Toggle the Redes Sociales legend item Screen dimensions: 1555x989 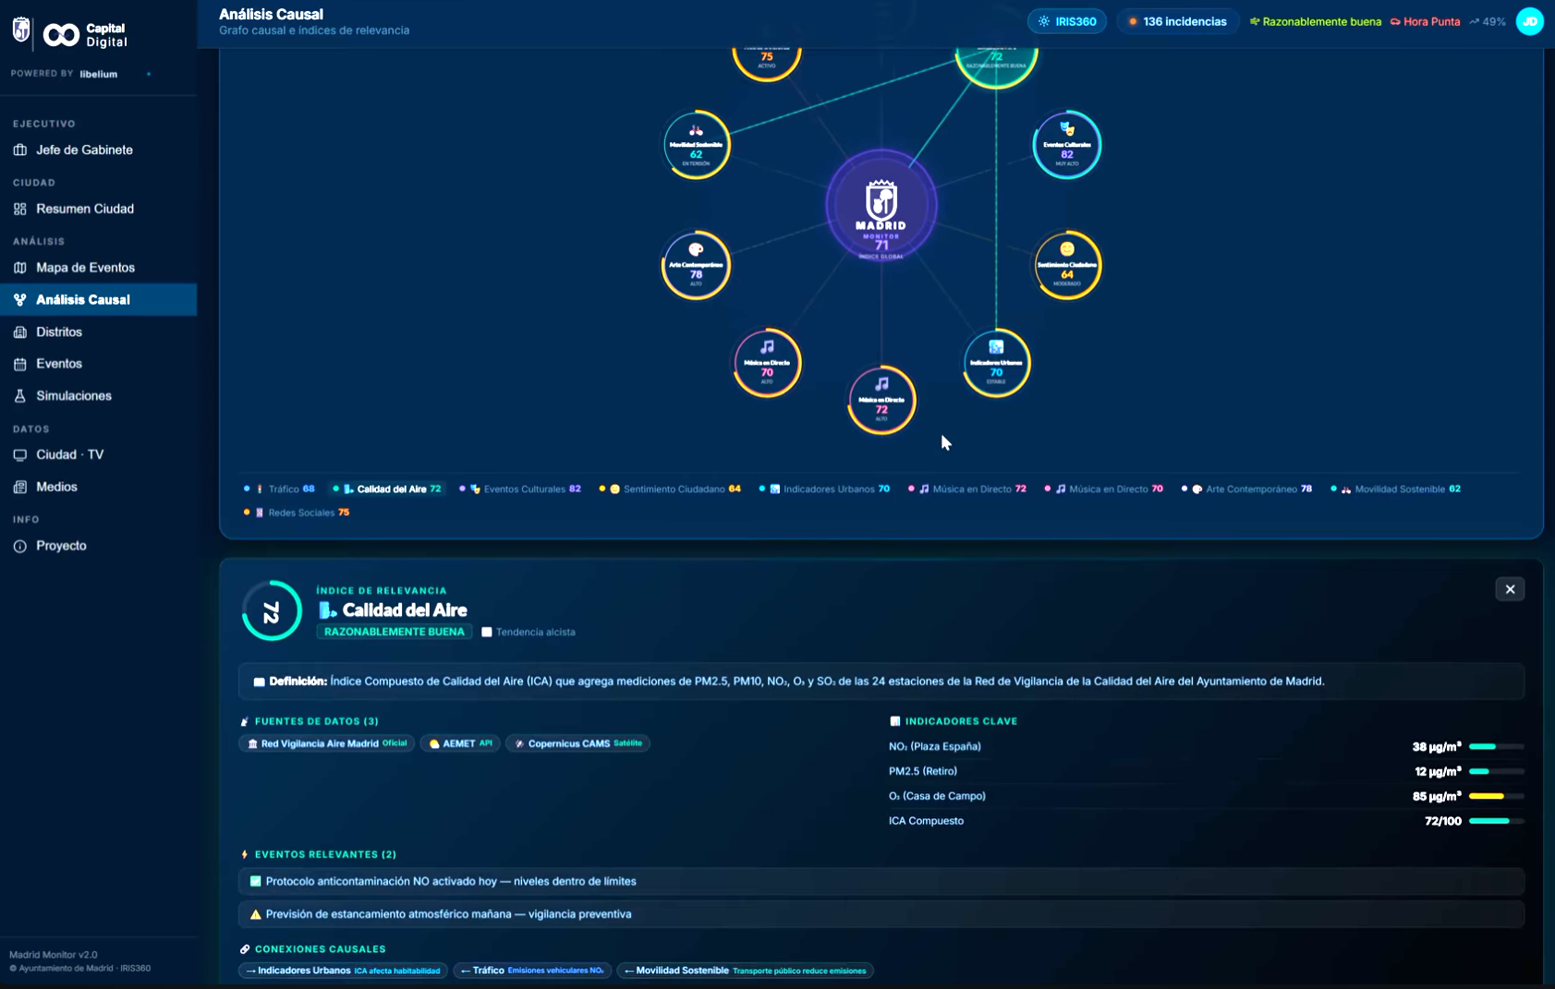click(x=297, y=513)
